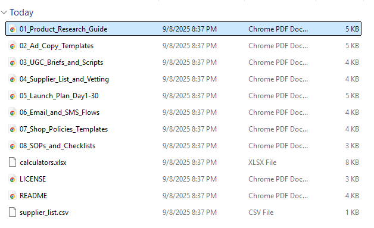Select the icon beside 05_Launch_Plan_Day1-30
Image resolution: width=374 pixels, height=228 pixels.
(13, 96)
